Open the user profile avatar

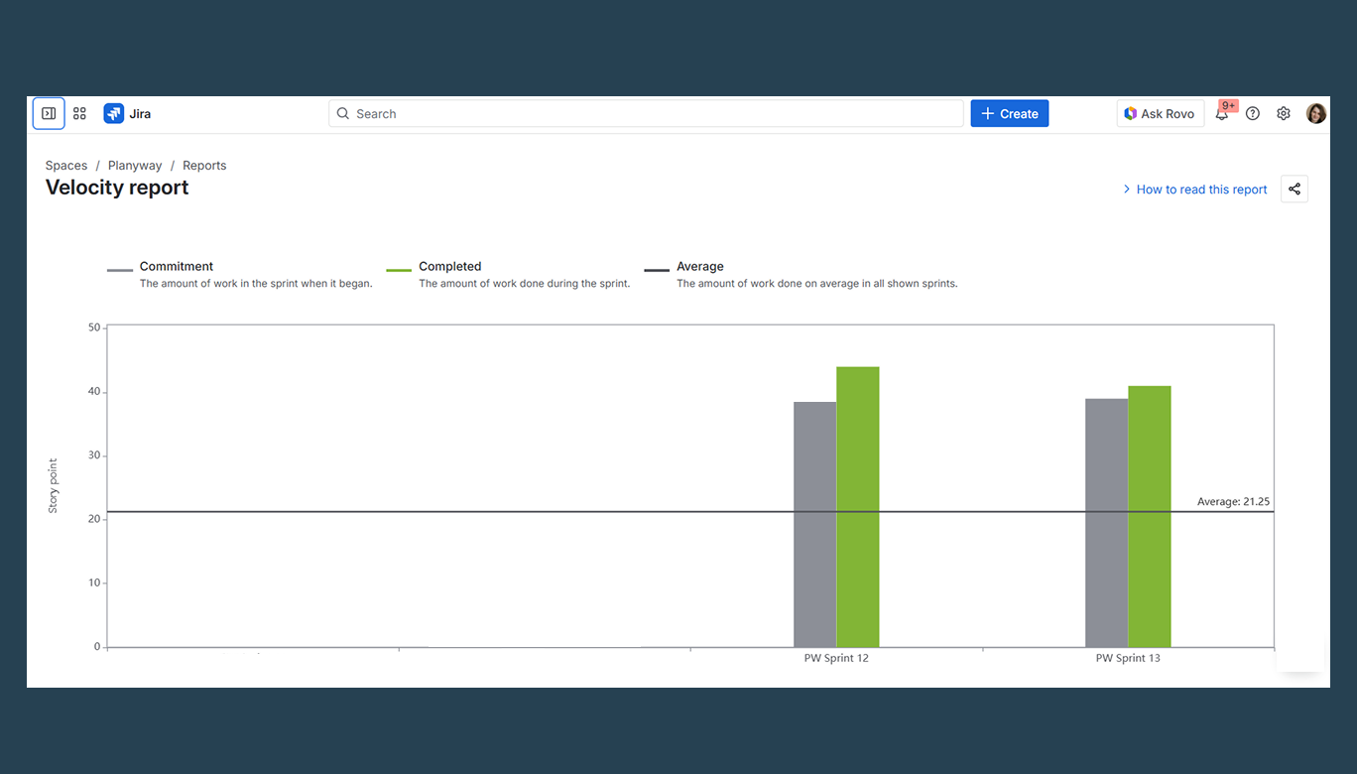pyautogui.click(x=1316, y=113)
